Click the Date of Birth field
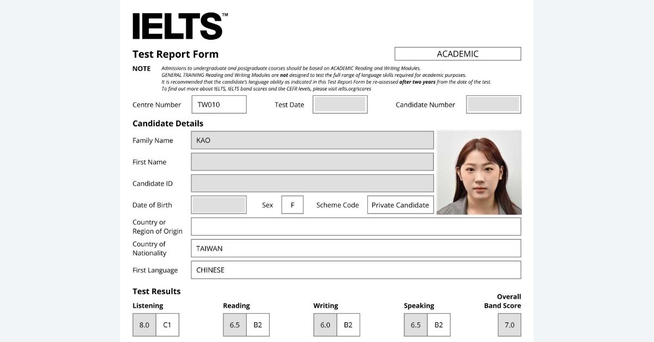 pyautogui.click(x=219, y=204)
